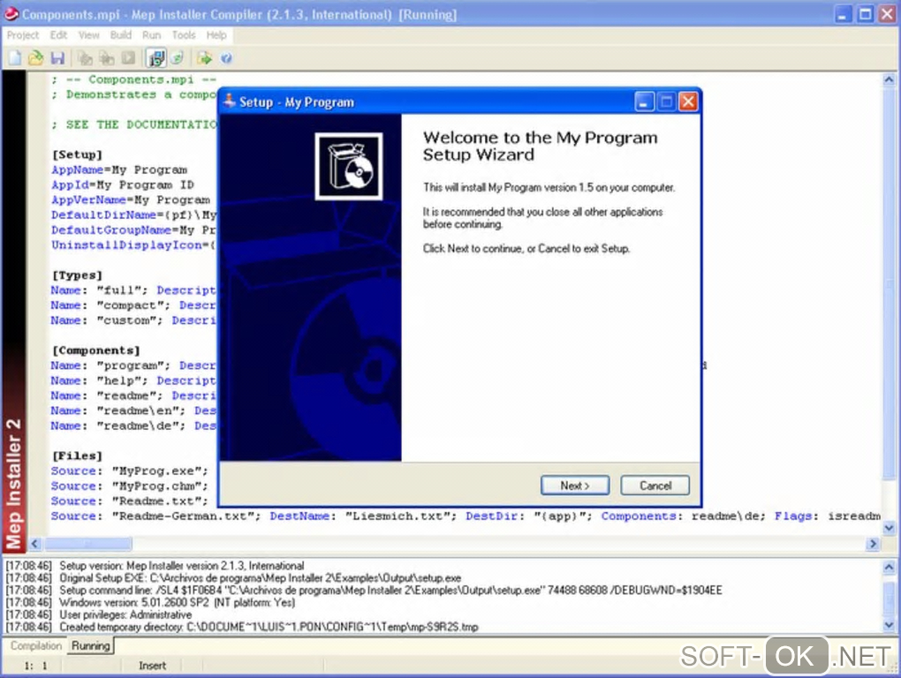Image resolution: width=901 pixels, height=678 pixels.
Task: Click the "1: 1" cursor position indicator
Action: pos(35,666)
